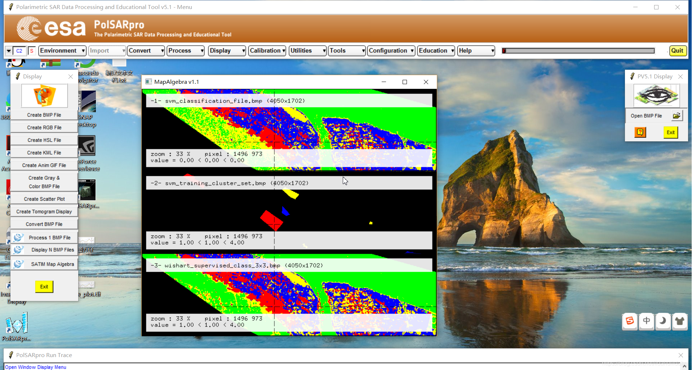This screenshot has width=692, height=370.
Task: Click Exit in Display panel
Action: point(44,287)
